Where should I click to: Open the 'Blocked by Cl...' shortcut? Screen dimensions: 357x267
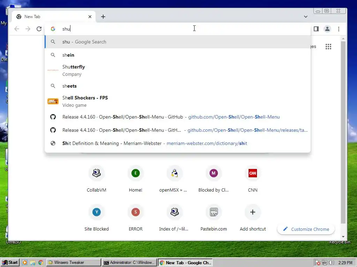point(214,179)
